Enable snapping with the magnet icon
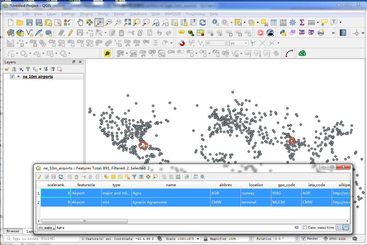The image size is (367, 245). coord(182,43)
